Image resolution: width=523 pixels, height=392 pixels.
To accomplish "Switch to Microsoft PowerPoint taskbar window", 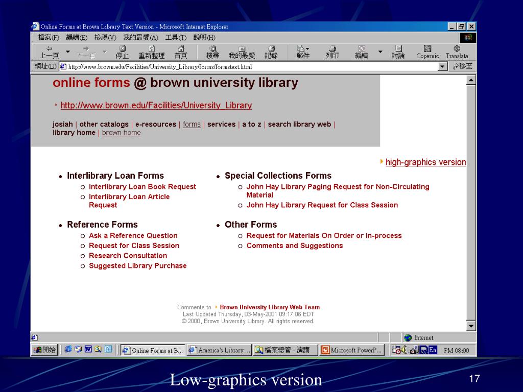I will pyautogui.click(x=352, y=350).
